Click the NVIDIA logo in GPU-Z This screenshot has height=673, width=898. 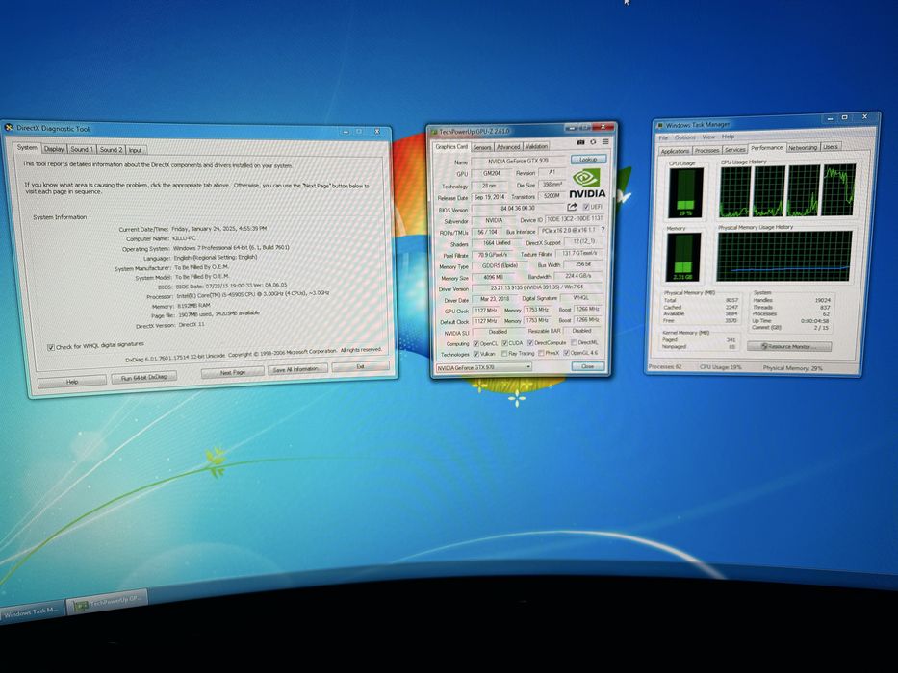coord(587,183)
